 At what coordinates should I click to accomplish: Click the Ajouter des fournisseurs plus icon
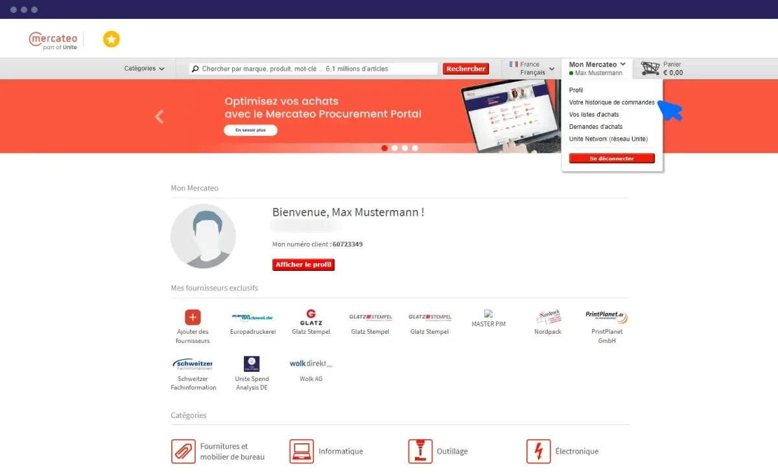click(193, 317)
